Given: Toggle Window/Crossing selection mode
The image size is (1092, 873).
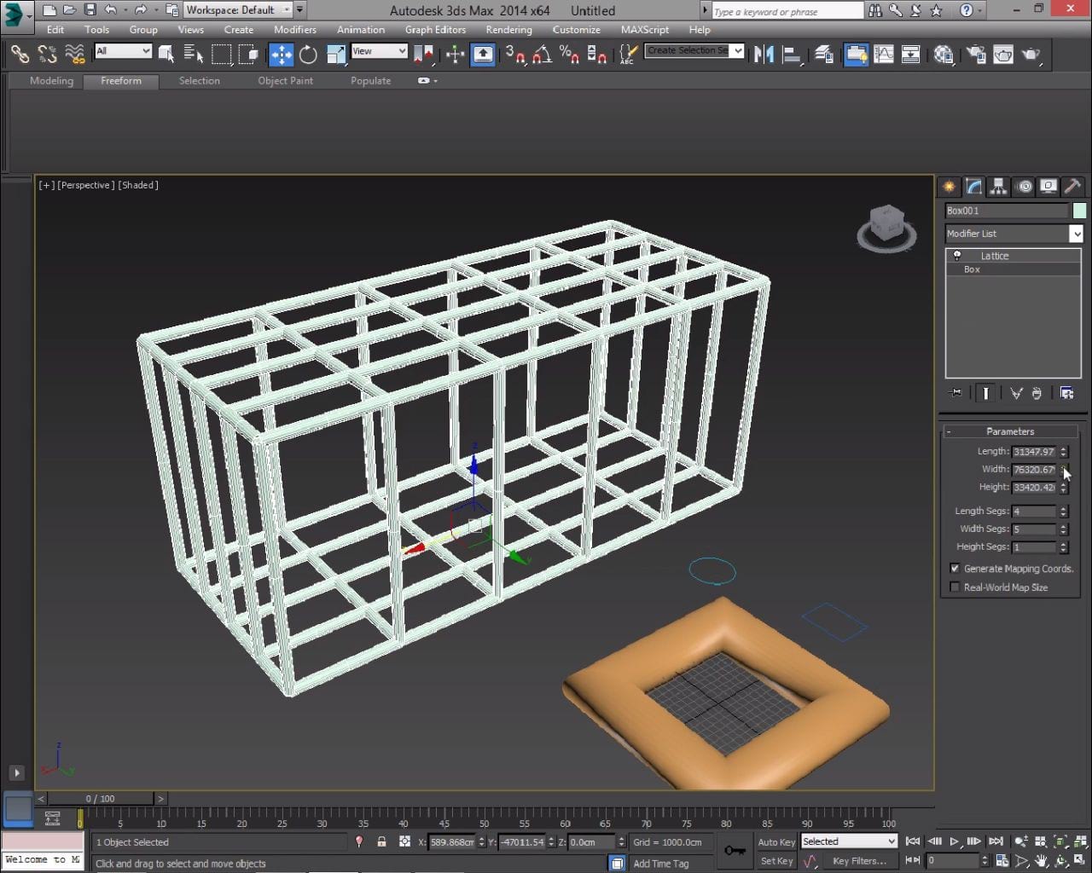Looking at the screenshot, I should [248, 55].
